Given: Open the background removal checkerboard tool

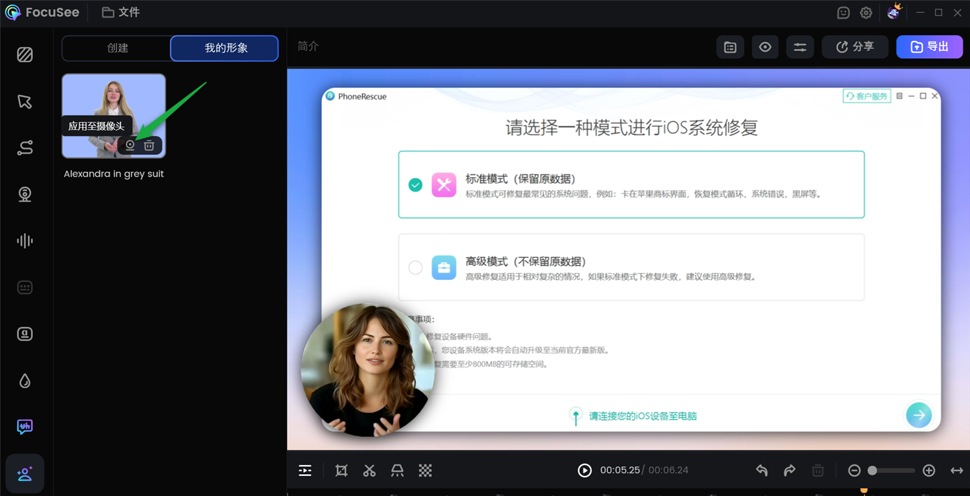Looking at the screenshot, I should pos(425,470).
